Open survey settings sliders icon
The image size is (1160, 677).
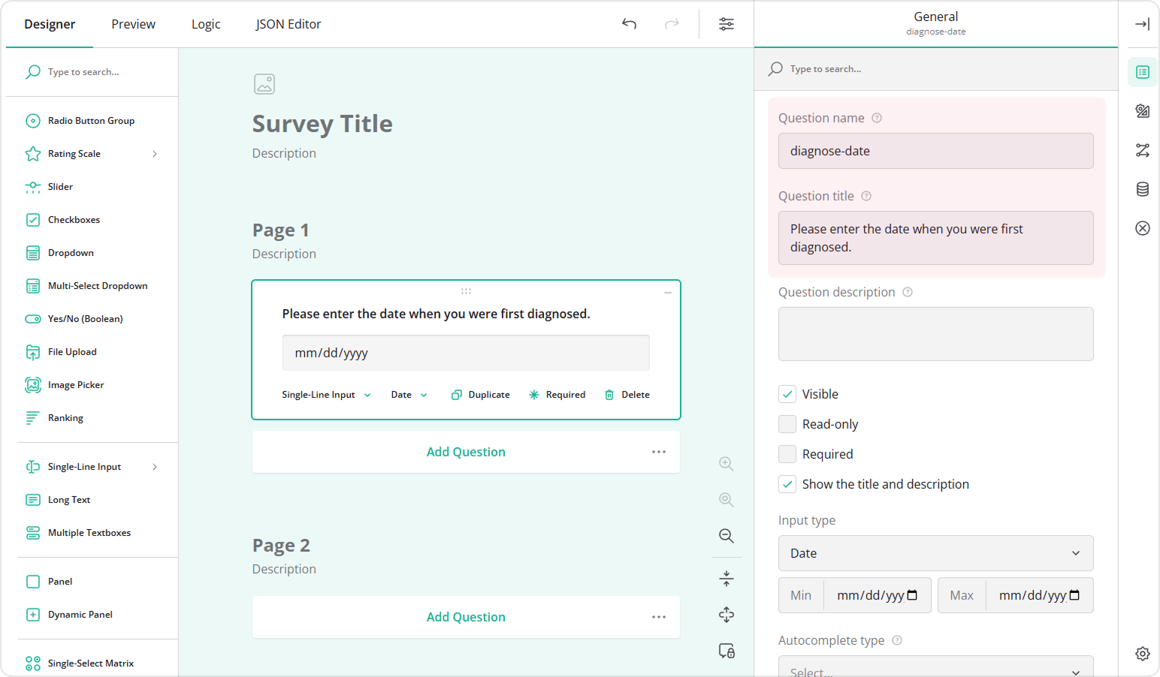coord(726,24)
